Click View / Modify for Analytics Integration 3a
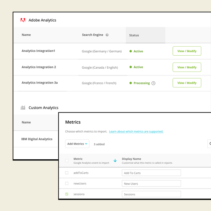This screenshot has width=211, height=211. [x=187, y=83]
